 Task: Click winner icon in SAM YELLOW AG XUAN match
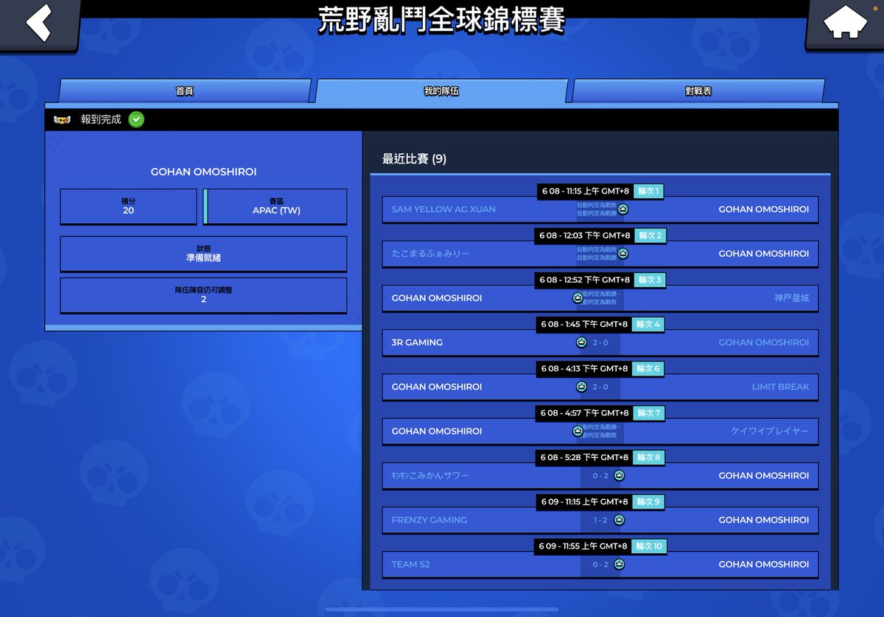622,210
